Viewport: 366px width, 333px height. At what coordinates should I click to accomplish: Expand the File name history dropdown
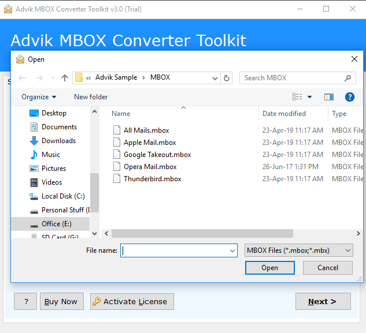coord(232,250)
